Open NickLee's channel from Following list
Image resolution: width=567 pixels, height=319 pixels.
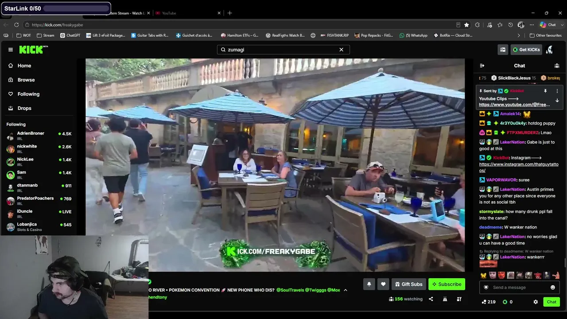(39, 162)
